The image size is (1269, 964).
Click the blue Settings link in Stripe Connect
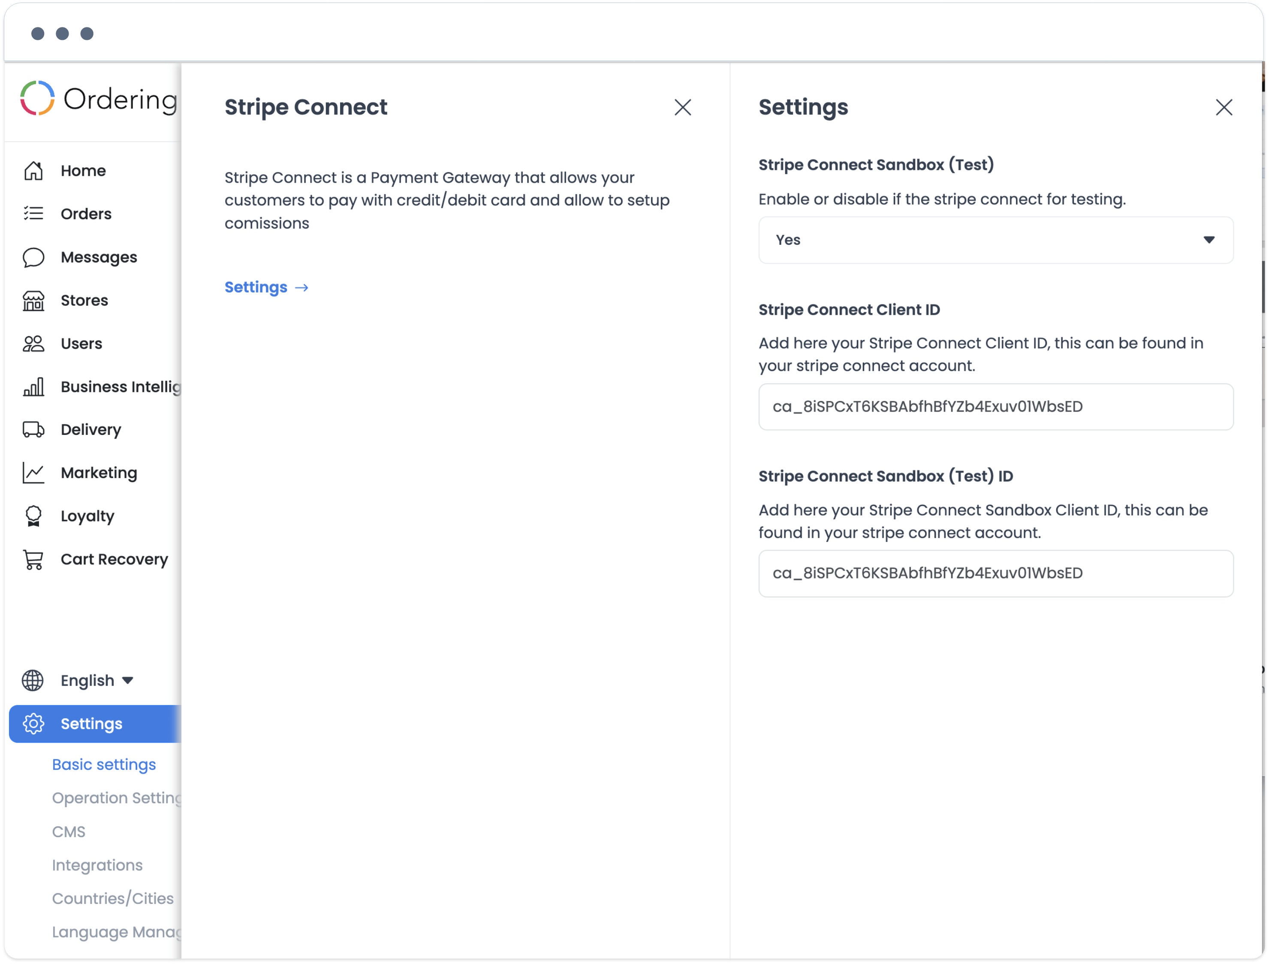pyautogui.click(x=256, y=287)
